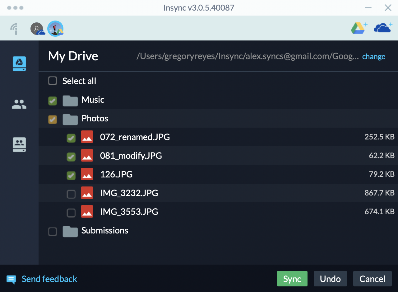
Task: Open the Send feedback link
Action: (49, 279)
